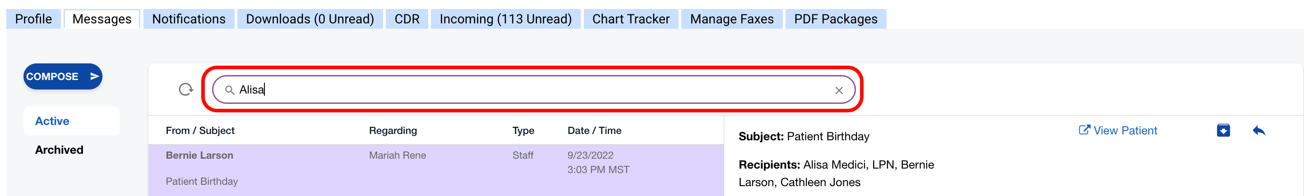Show Archived messages folder
1304x196 pixels.
click(x=59, y=150)
